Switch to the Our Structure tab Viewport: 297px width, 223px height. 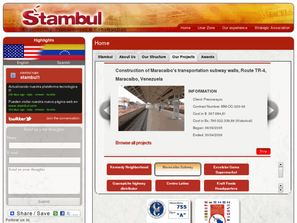154,57
